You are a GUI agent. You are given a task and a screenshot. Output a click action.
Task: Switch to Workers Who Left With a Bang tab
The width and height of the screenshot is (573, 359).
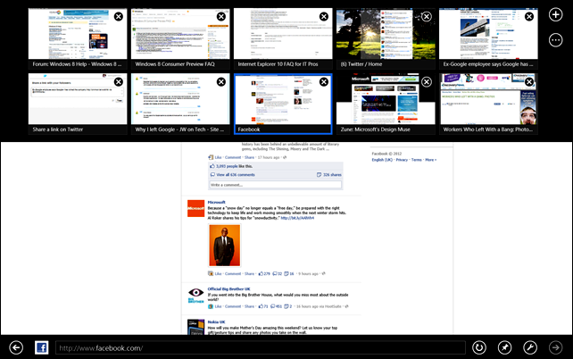pyautogui.click(x=488, y=104)
